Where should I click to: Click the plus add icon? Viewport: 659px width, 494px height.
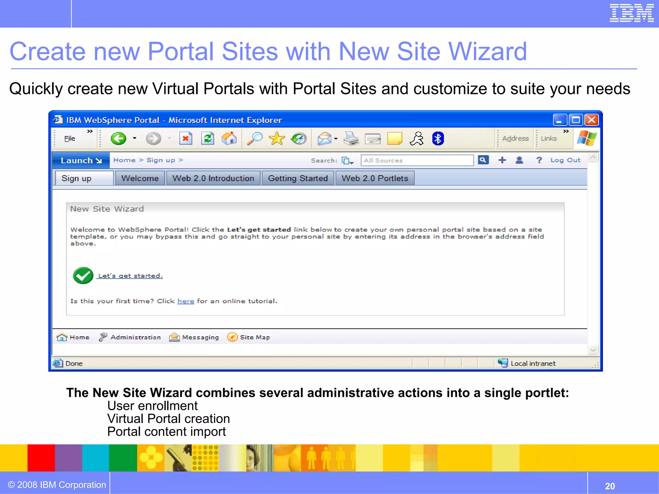click(x=502, y=160)
